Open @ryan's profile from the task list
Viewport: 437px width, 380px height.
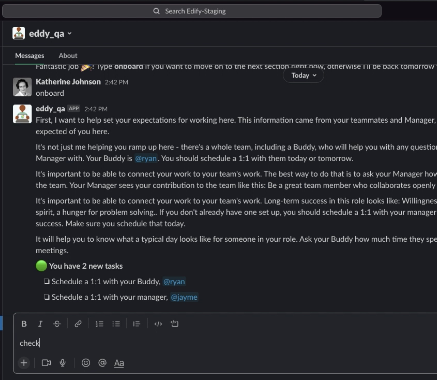click(174, 282)
